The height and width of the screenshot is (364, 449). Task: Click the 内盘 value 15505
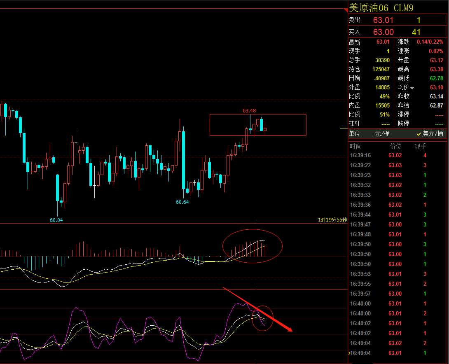click(x=382, y=105)
